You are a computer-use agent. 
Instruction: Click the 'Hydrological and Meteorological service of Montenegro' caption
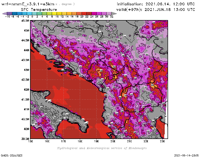102,148
